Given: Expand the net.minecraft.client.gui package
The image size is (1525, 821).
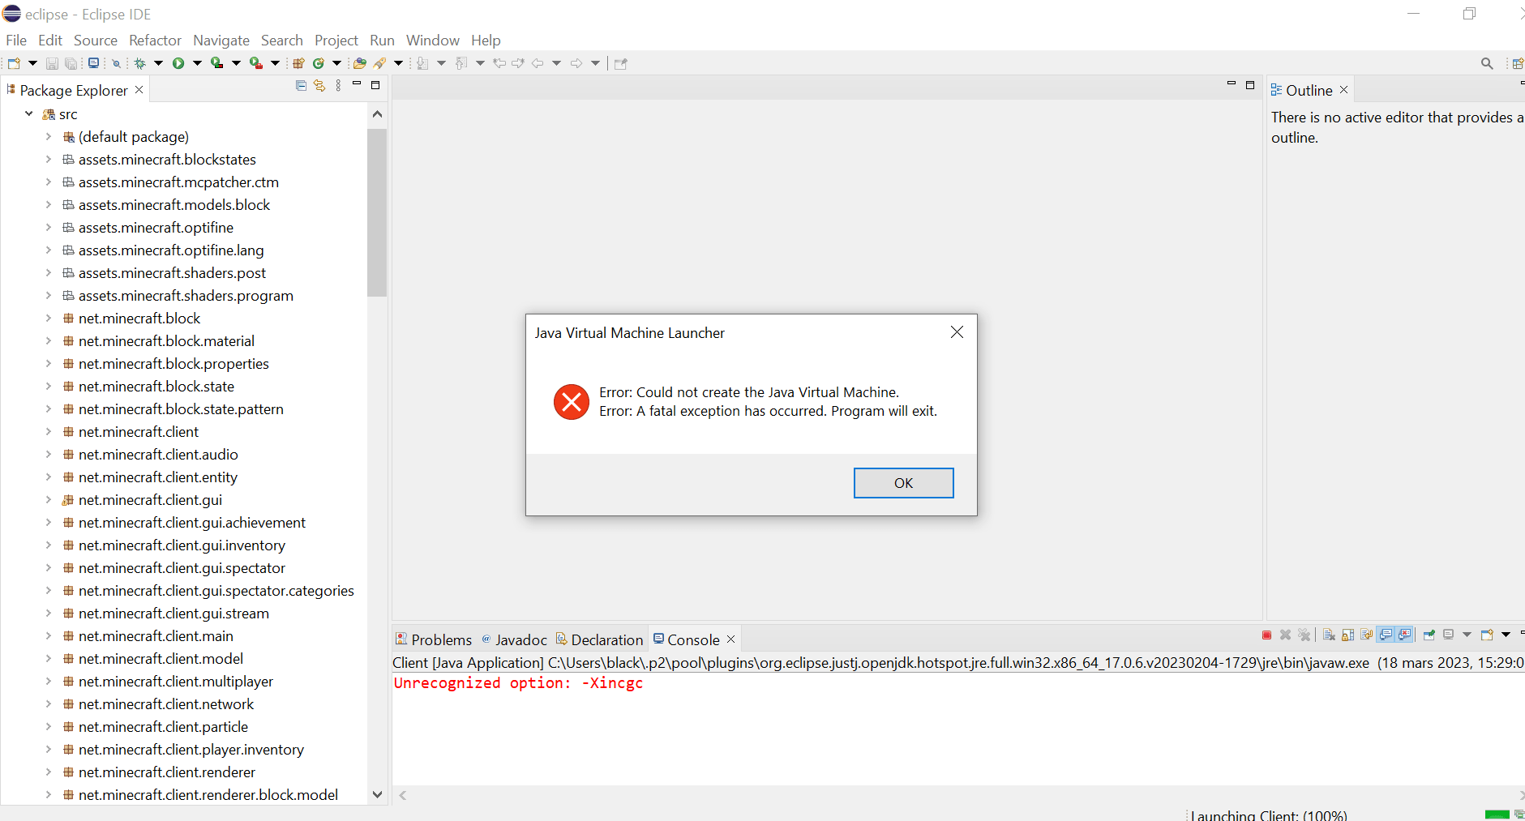Looking at the screenshot, I should pyautogui.click(x=49, y=500).
